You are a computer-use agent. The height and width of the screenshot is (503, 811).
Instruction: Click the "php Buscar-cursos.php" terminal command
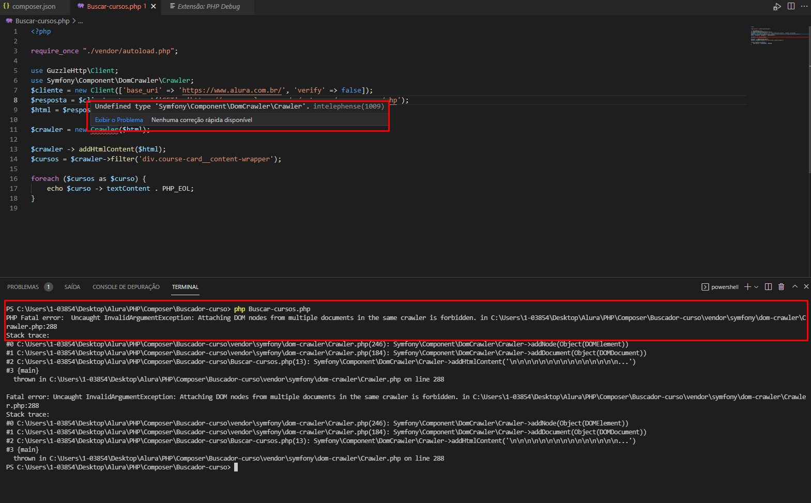[x=272, y=309]
